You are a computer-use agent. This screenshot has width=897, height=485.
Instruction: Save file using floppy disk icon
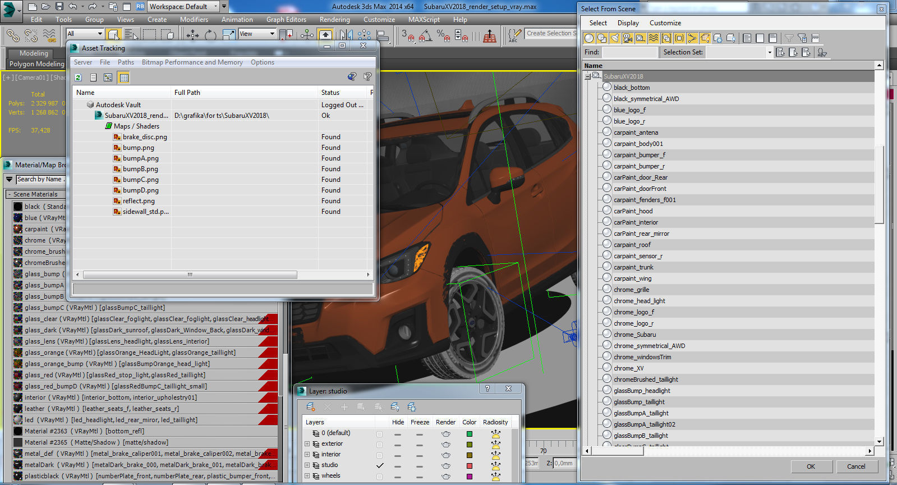click(x=59, y=6)
